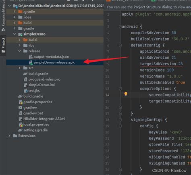Expand the top-level build folder arrow
The image size is (191, 175).
15,23
